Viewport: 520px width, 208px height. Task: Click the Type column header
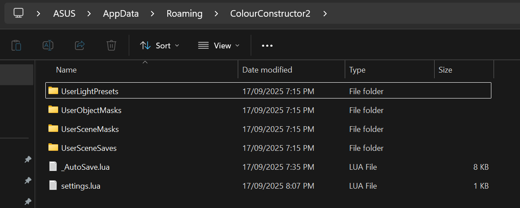click(357, 70)
